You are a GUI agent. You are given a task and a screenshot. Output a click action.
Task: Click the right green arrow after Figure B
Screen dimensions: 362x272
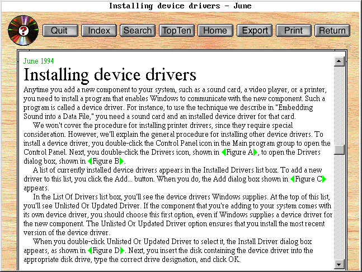coord(121,161)
